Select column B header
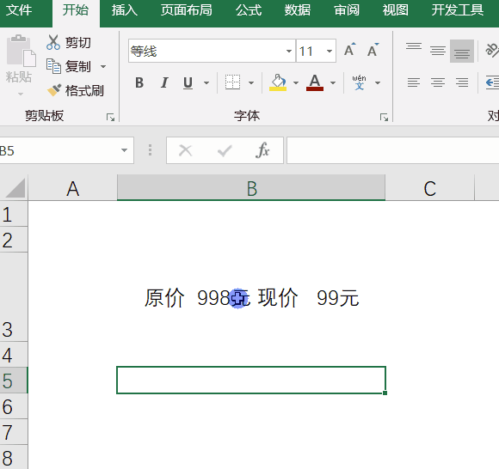This screenshot has height=469, width=499. coord(251,188)
